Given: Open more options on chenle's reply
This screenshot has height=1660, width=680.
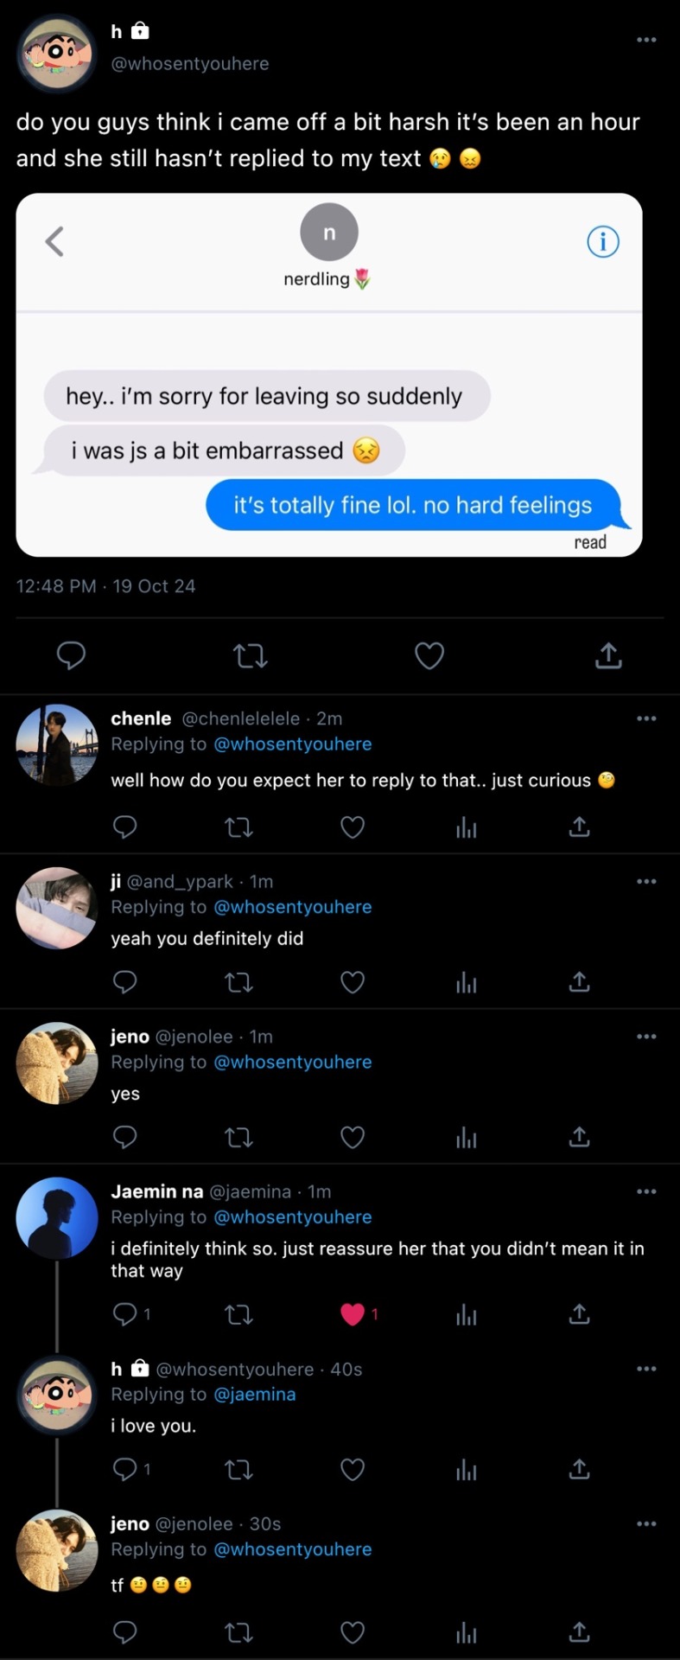Looking at the screenshot, I should (x=646, y=718).
